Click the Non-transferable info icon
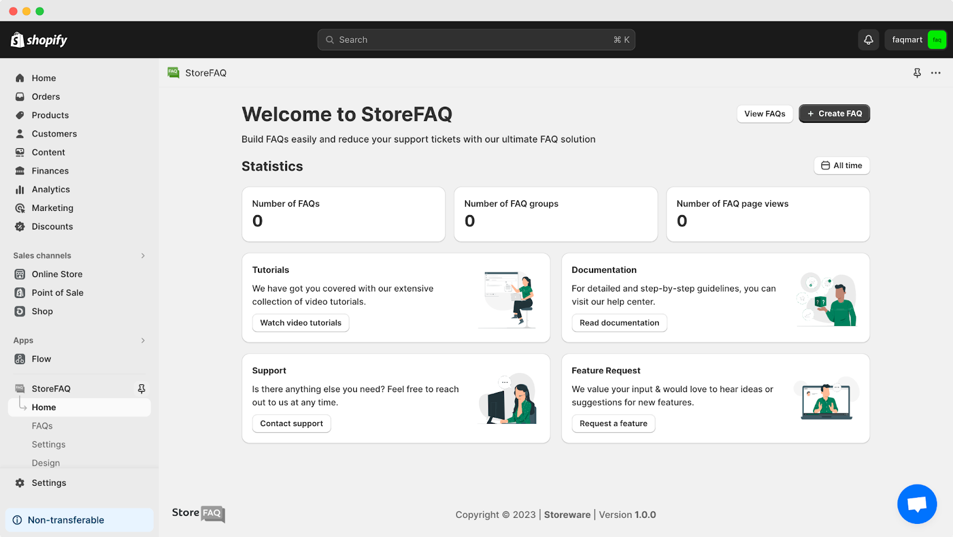Image resolution: width=953 pixels, height=537 pixels. pyautogui.click(x=17, y=520)
